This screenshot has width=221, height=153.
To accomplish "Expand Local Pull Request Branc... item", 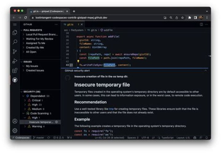I will [x=24, y=34].
